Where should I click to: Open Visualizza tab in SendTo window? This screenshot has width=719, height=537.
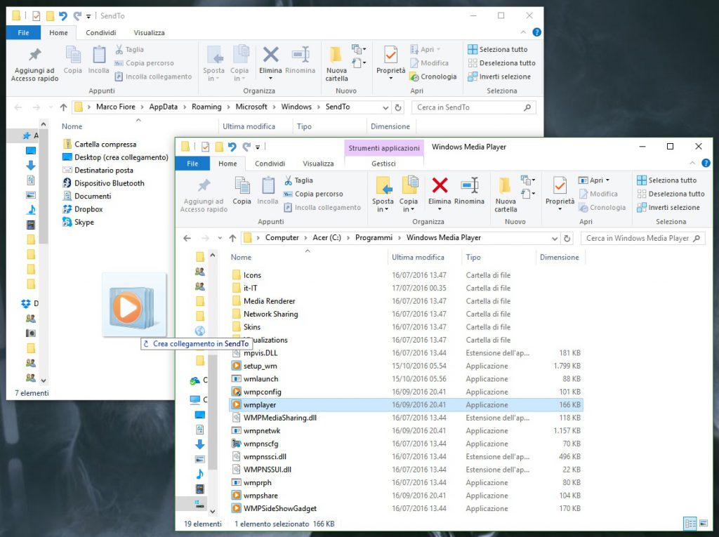(149, 32)
